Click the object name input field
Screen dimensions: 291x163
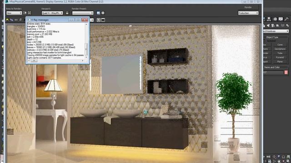tap(274, 72)
